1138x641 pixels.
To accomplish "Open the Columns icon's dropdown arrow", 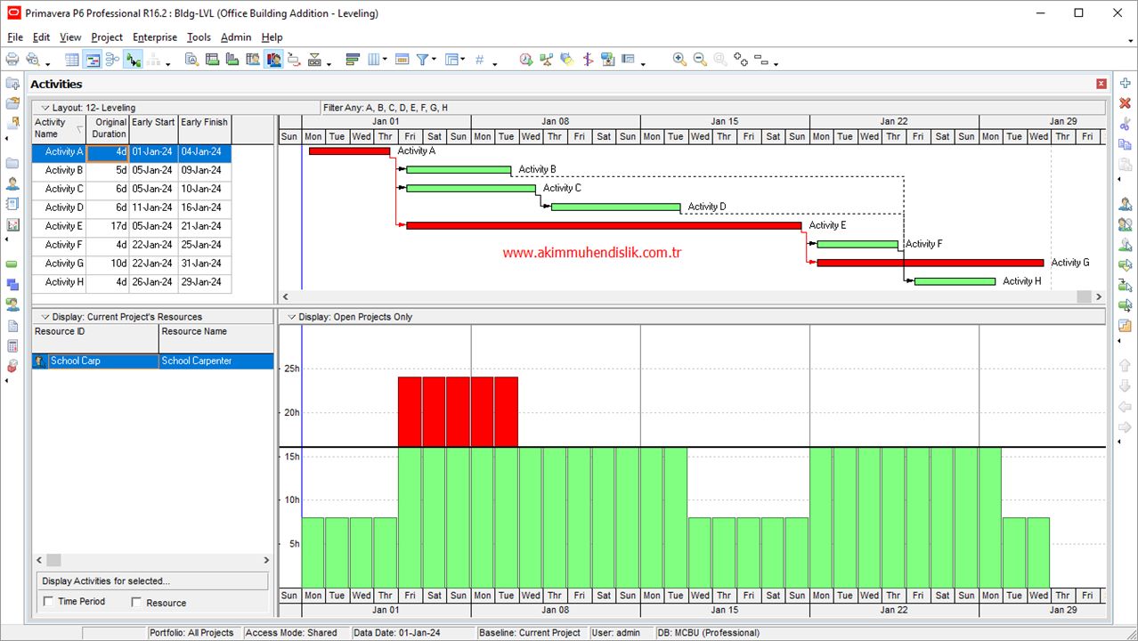I will click(x=385, y=61).
